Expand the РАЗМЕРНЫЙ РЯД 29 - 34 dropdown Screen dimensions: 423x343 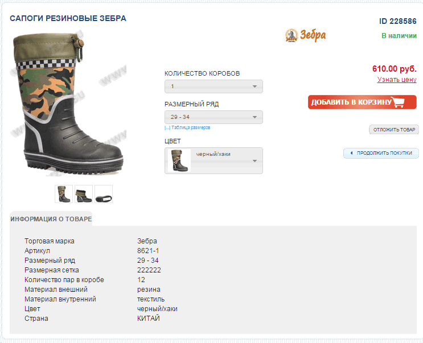coord(213,117)
